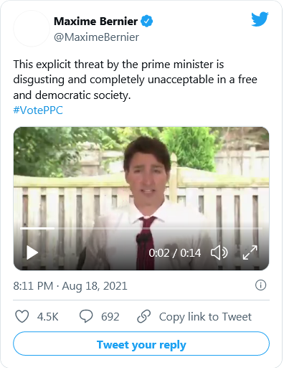Click the blue verified badge
Viewport: 284px width, 370px height.
click(x=146, y=22)
